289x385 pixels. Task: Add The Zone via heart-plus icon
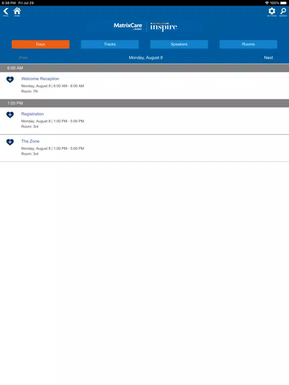(10, 142)
